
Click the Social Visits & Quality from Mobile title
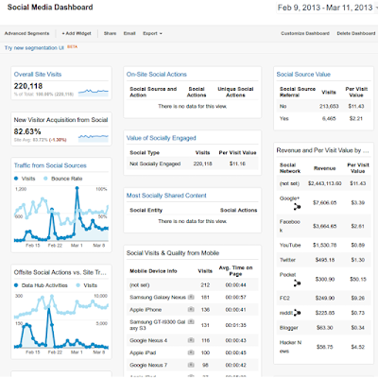tap(173, 253)
